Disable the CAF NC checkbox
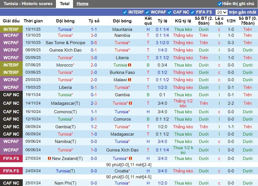This screenshot has height=186, width=258. 169,12
